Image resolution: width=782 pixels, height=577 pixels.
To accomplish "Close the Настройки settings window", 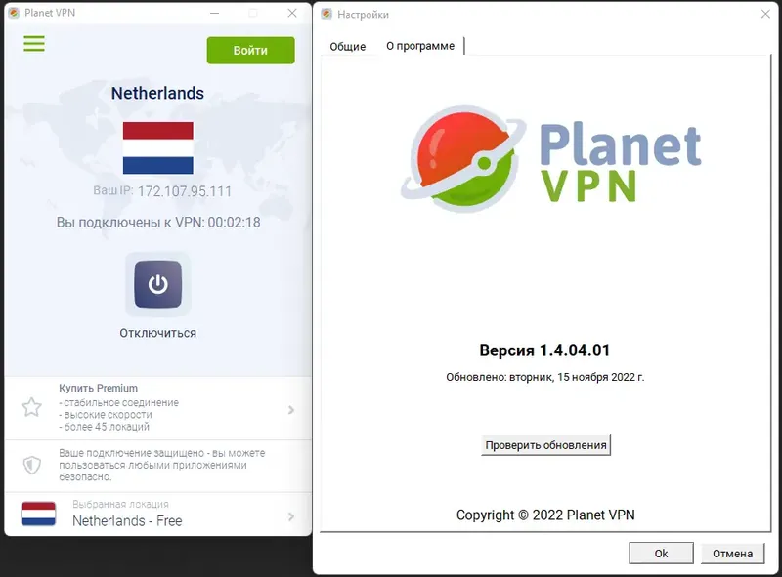I will coord(765,14).
